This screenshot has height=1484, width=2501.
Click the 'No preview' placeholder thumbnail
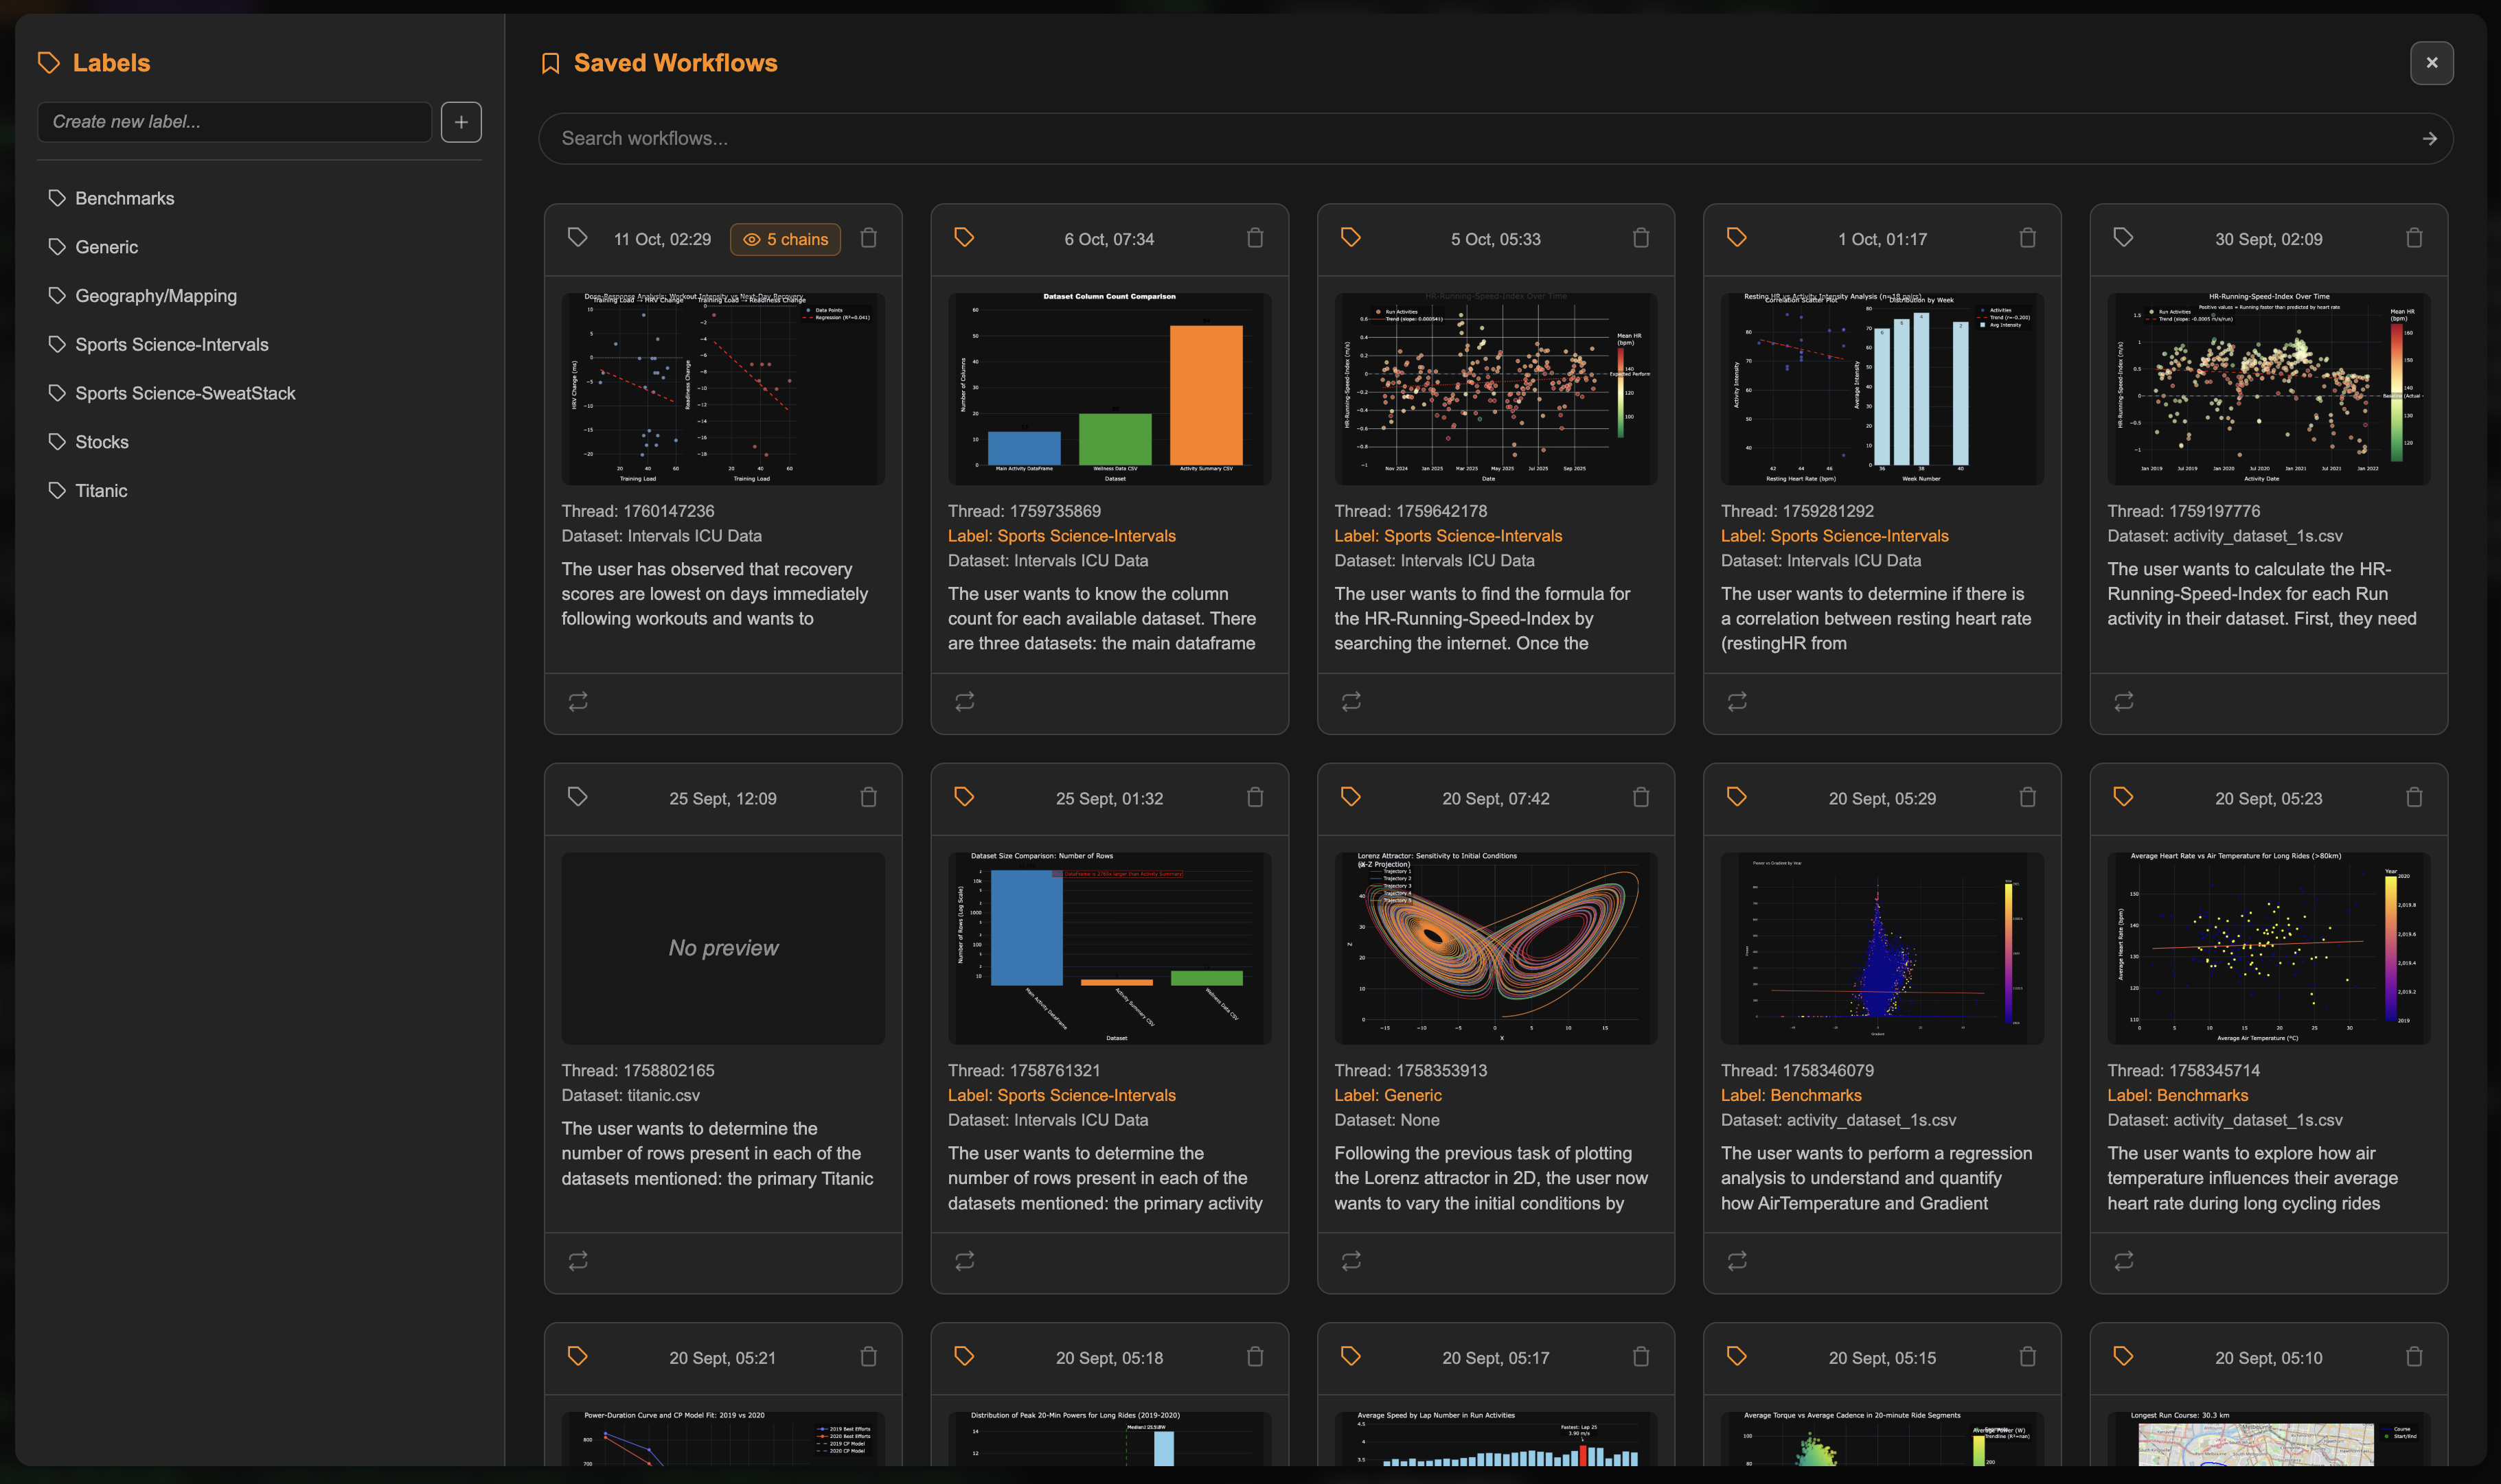(722, 947)
